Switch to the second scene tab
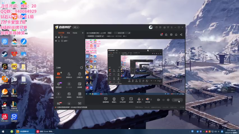The image size is (239, 134). (68, 33)
